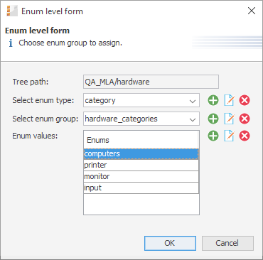Choose the monitor enum entry
263x260 pixels.
141,176
